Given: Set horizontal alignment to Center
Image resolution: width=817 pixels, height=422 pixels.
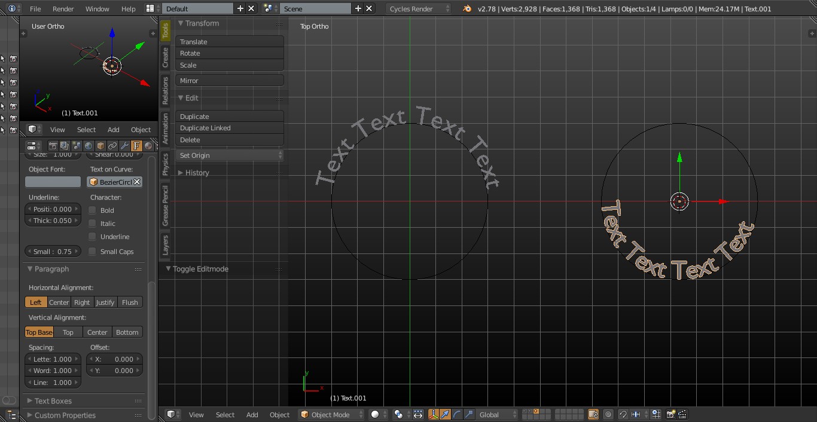Looking at the screenshot, I should pos(59,302).
